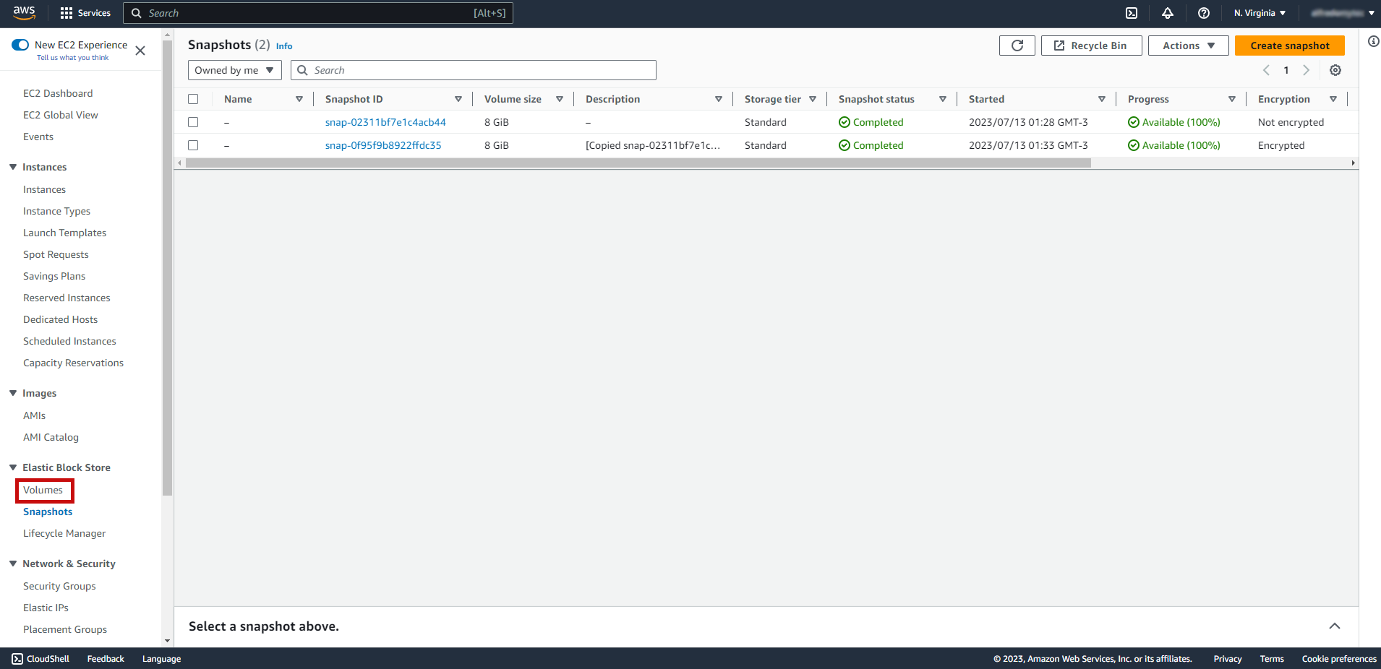Go to Volumes

[x=43, y=490]
